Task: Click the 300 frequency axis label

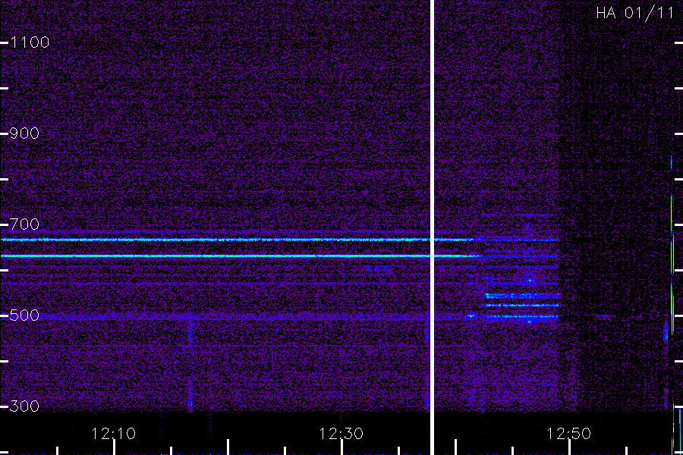Action: pos(24,406)
